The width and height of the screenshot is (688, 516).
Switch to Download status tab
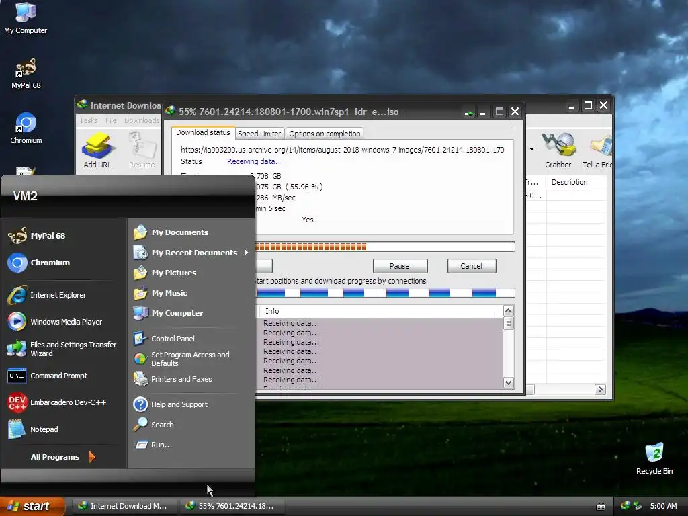(203, 133)
